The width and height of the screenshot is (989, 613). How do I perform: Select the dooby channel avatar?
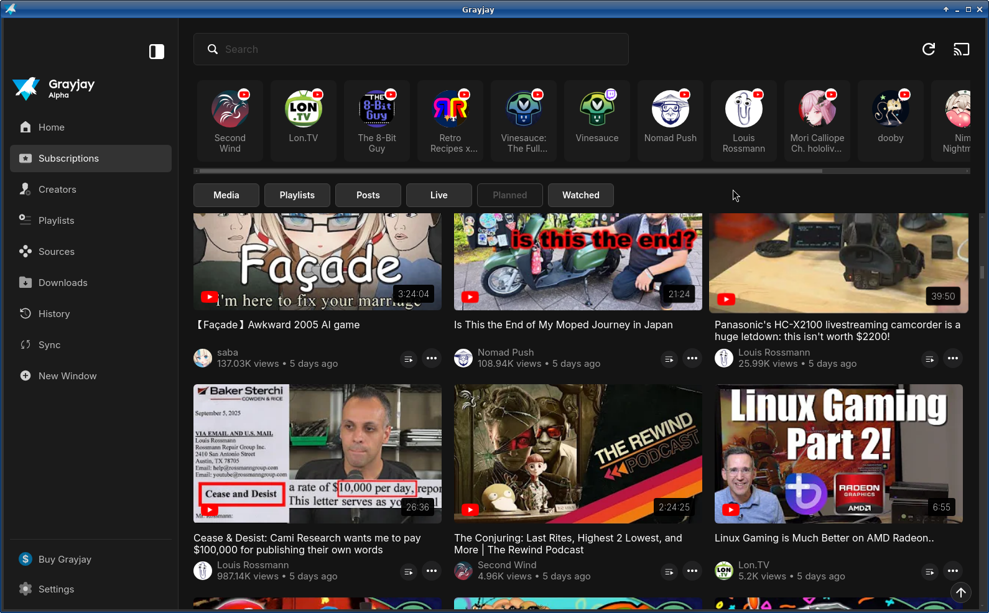pos(891,109)
